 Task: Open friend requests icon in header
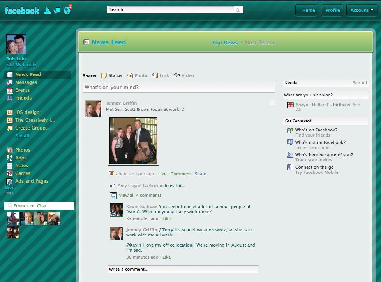[x=48, y=11]
